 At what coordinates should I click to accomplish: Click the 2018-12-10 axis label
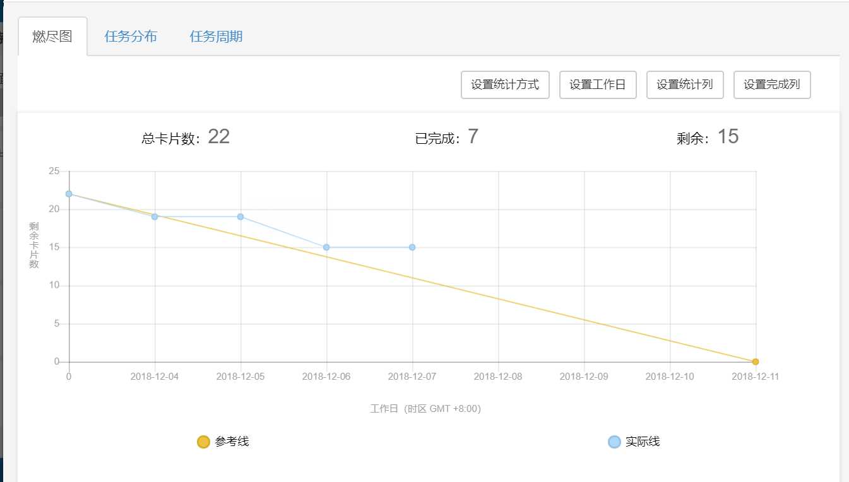(x=670, y=376)
